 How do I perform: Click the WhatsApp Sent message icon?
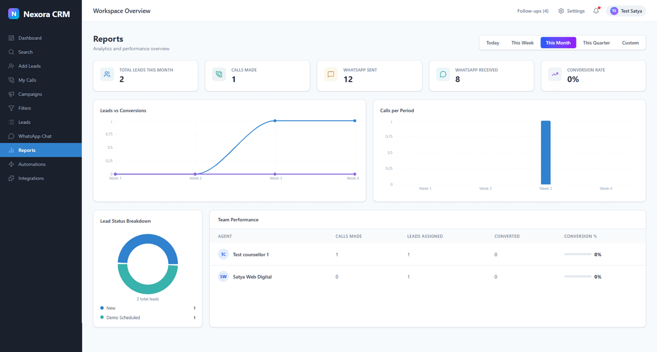(331, 74)
